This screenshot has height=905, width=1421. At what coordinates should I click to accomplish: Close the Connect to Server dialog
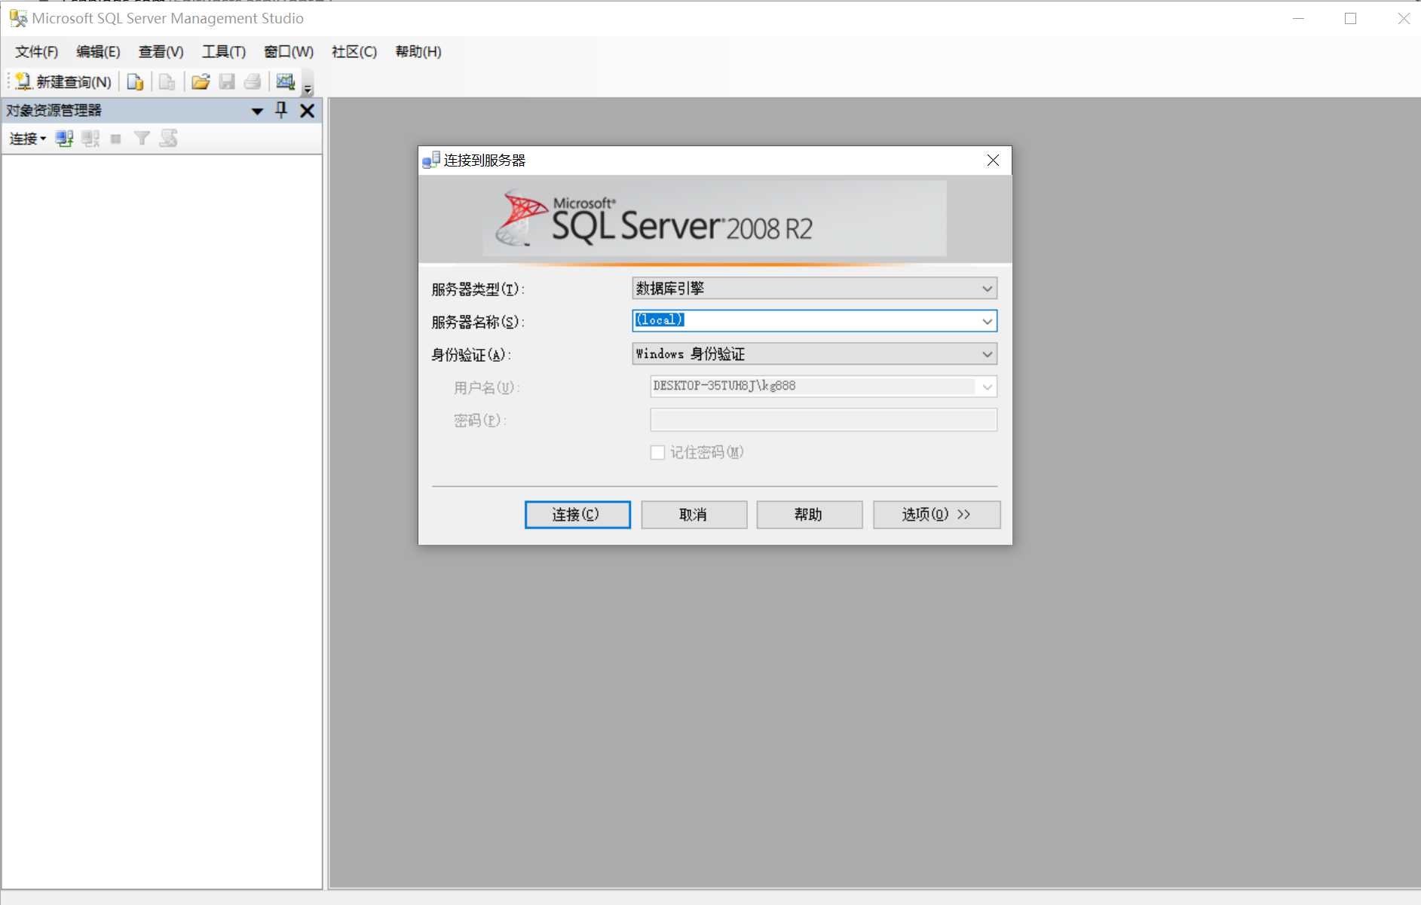(993, 161)
